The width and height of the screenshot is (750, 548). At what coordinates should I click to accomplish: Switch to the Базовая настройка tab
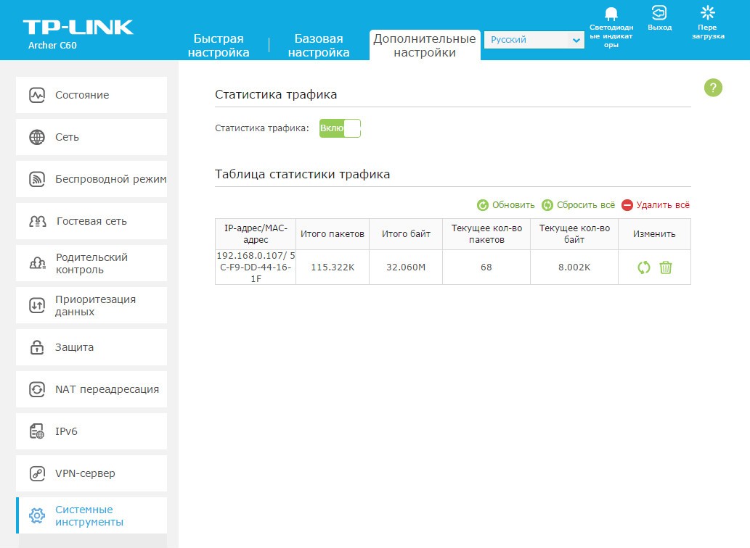point(319,46)
